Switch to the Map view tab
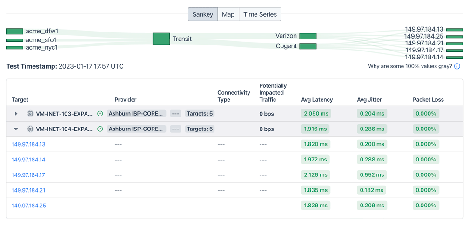The height and width of the screenshot is (225, 469). click(x=228, y=14)
